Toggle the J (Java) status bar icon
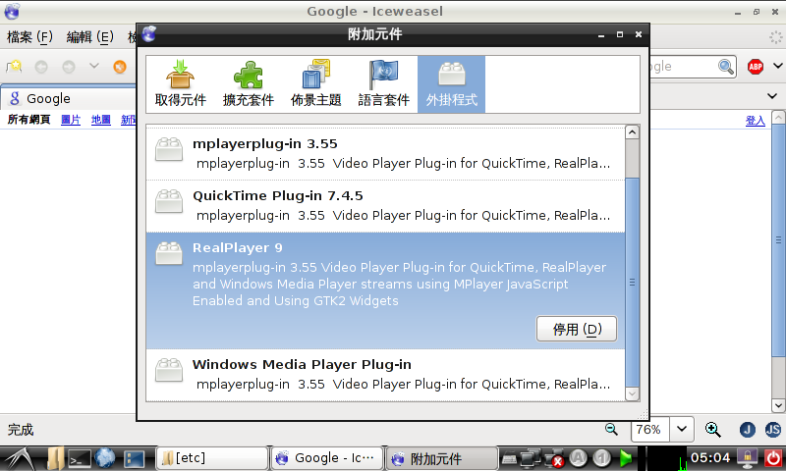Image resolution: width=786 pixels, height=471 pixels. click(x=748, y=430)
